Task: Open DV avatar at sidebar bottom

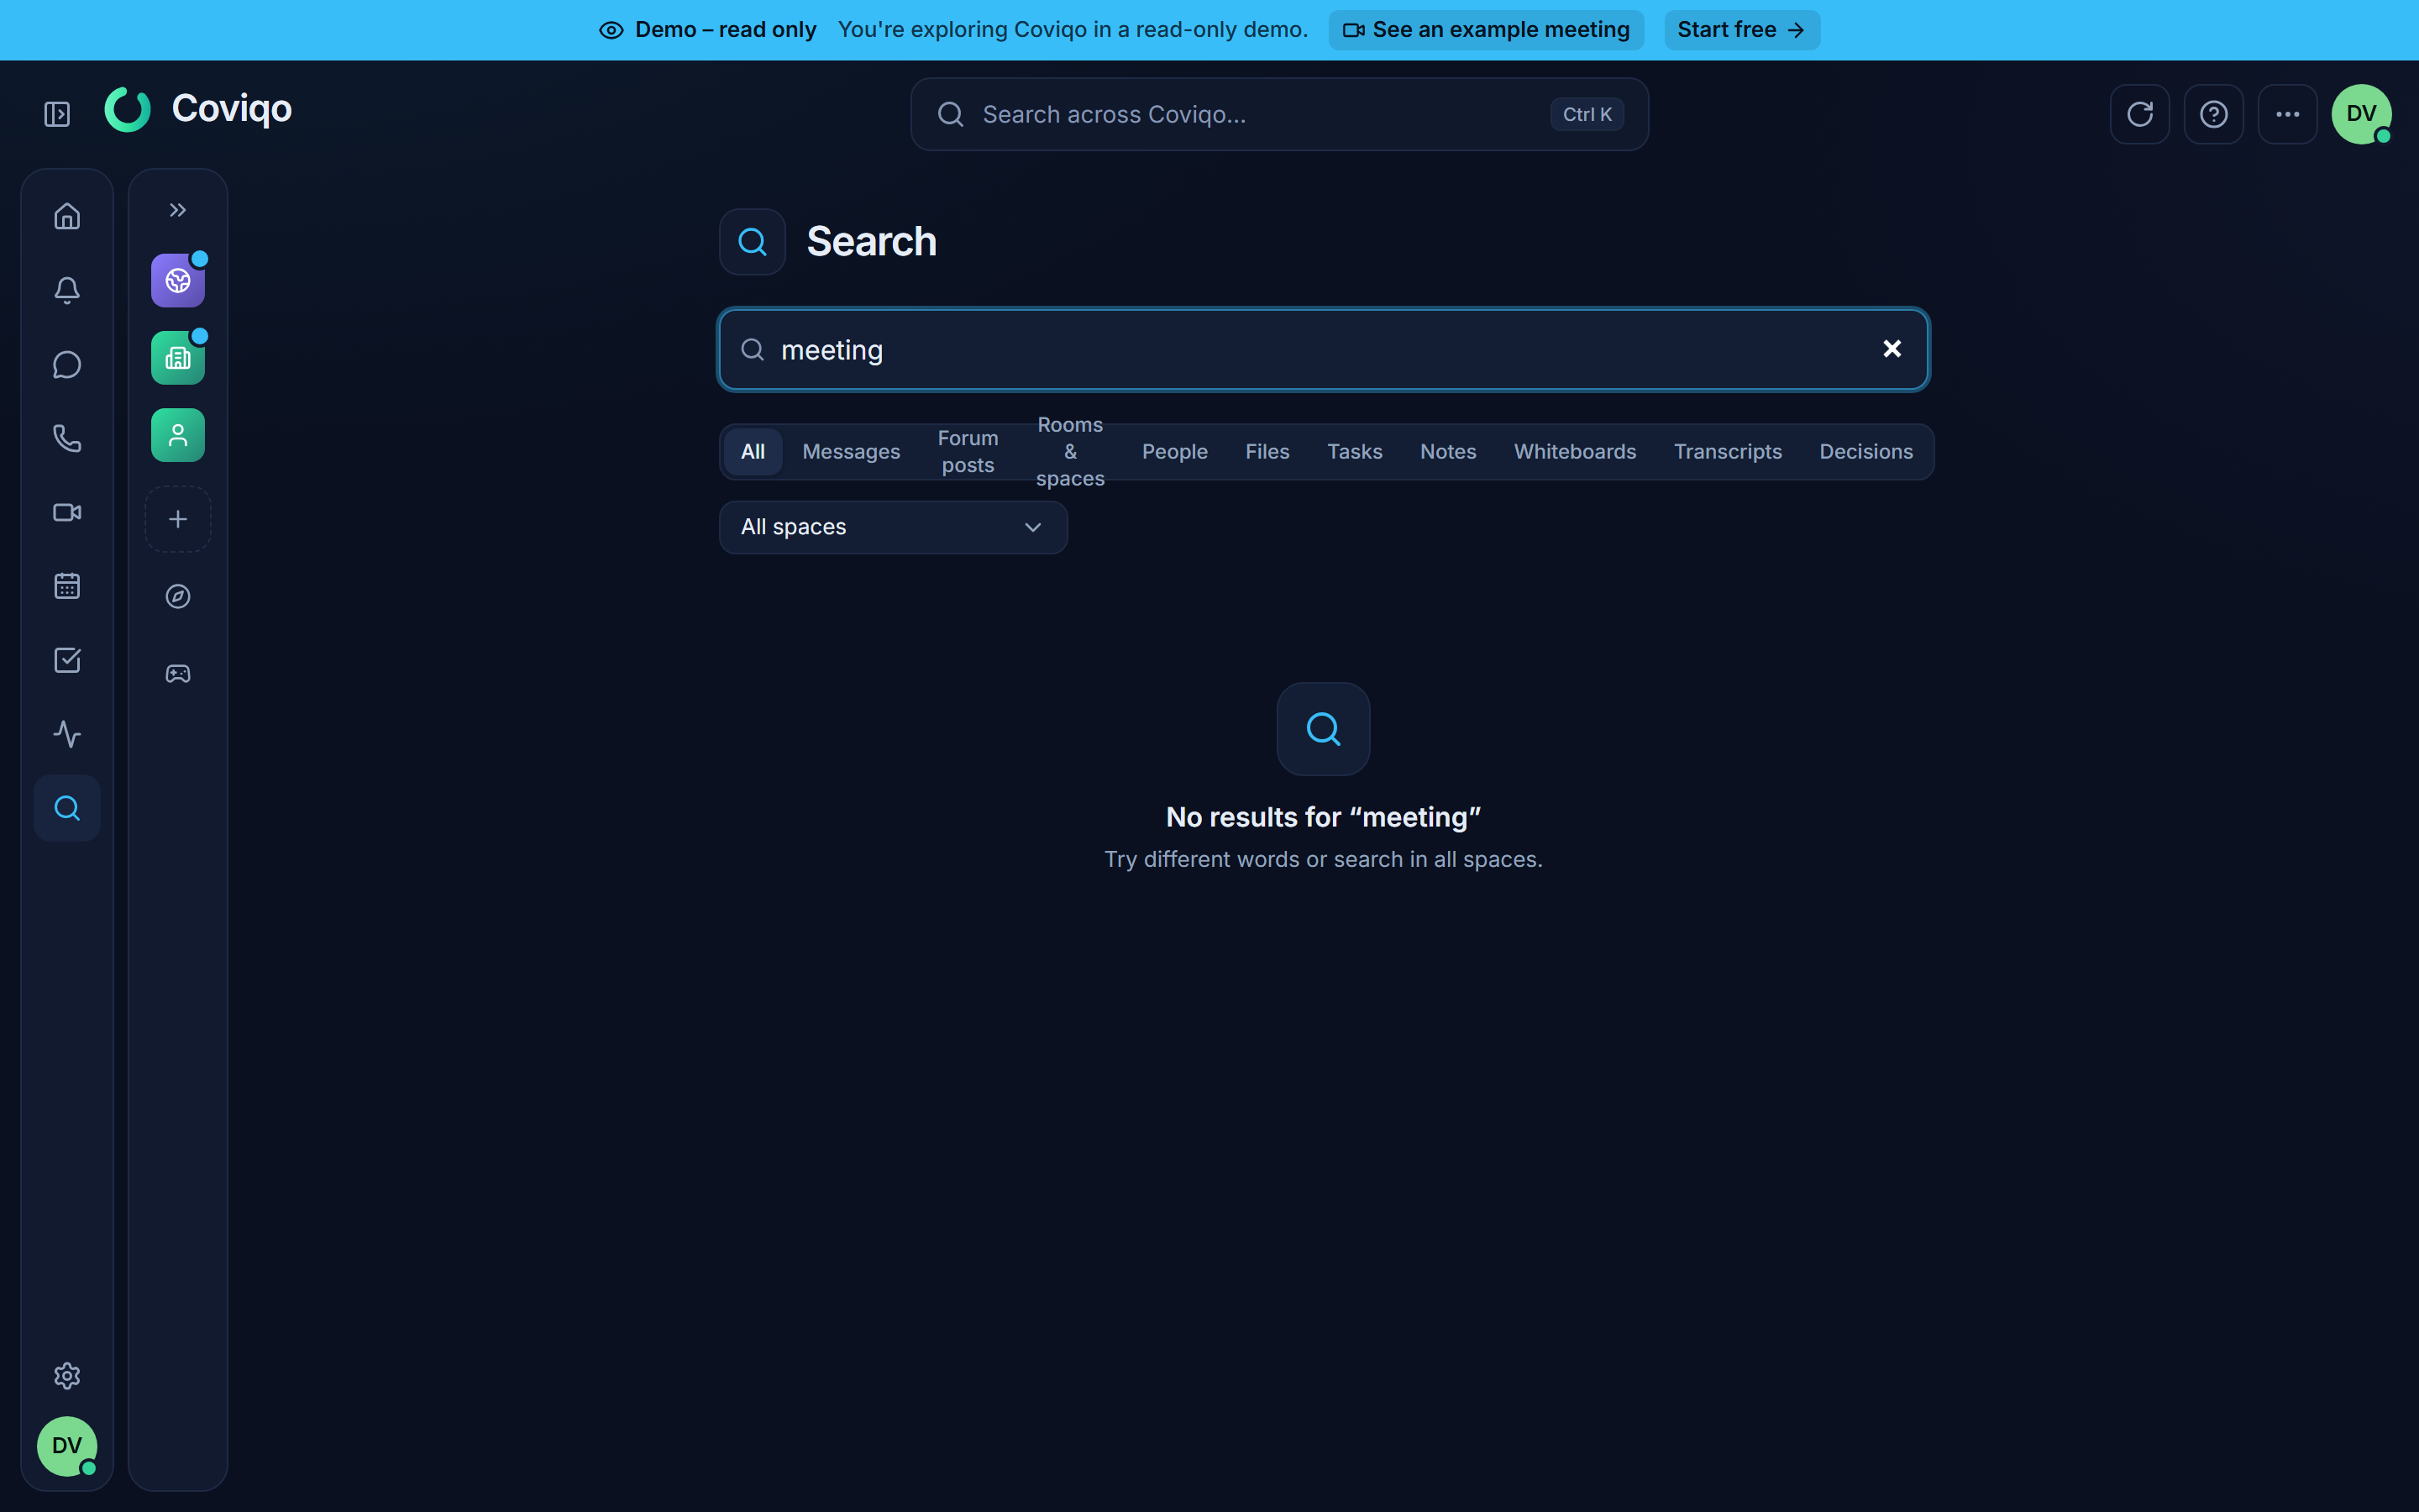Action: 67,1446
